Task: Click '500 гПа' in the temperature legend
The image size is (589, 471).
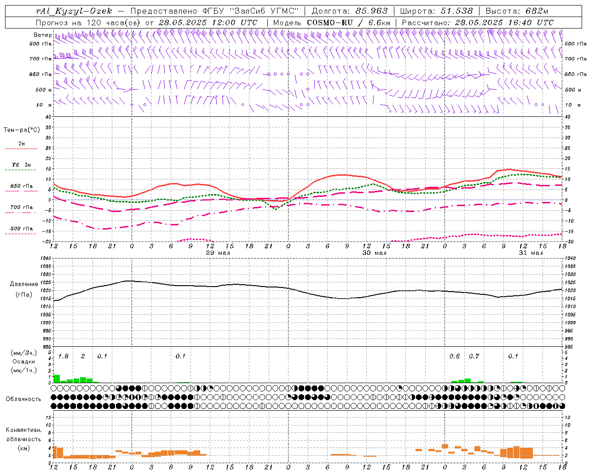Action: pyautogui.click(x=22, y=229)
